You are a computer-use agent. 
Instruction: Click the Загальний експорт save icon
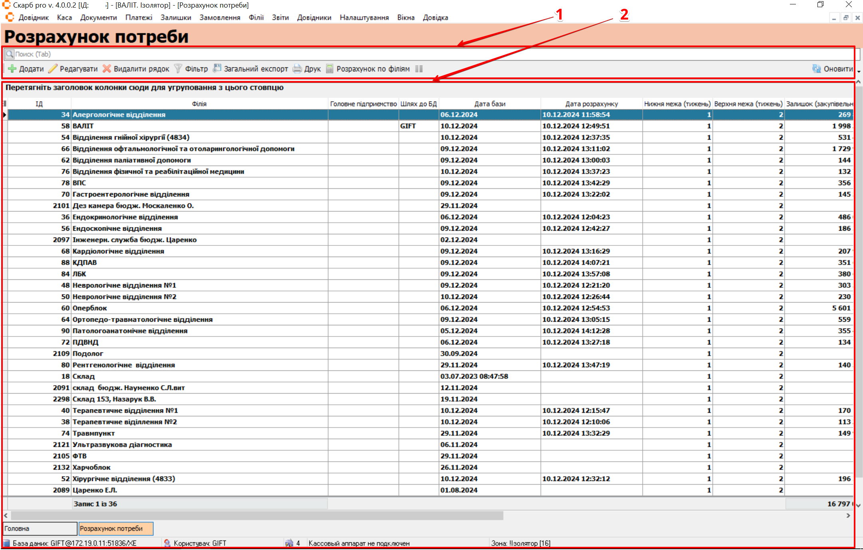pos(217,68)
